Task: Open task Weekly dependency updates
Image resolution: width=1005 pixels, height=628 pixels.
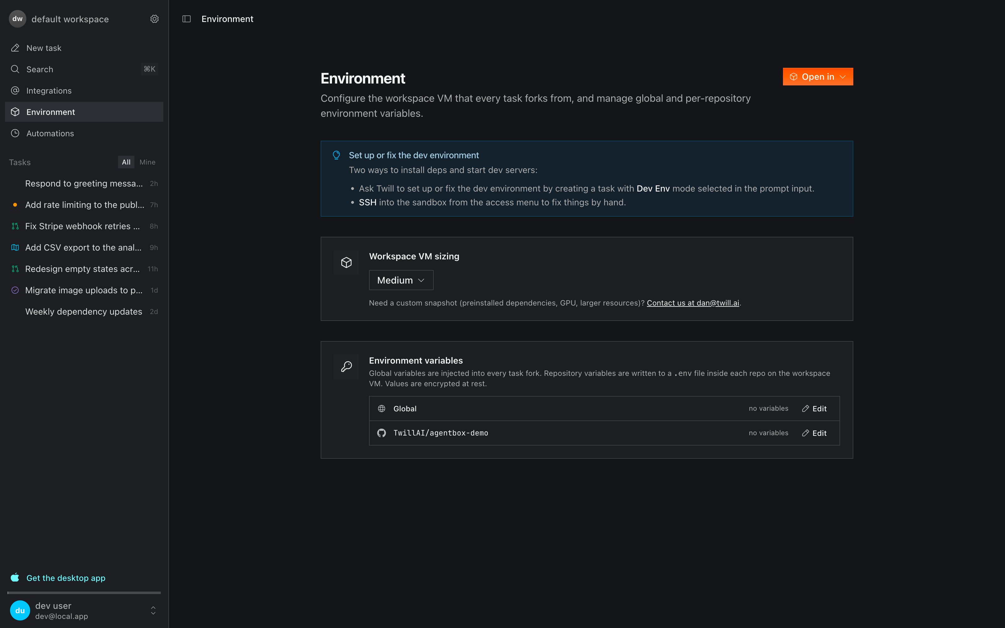Action: pos(84,311)
